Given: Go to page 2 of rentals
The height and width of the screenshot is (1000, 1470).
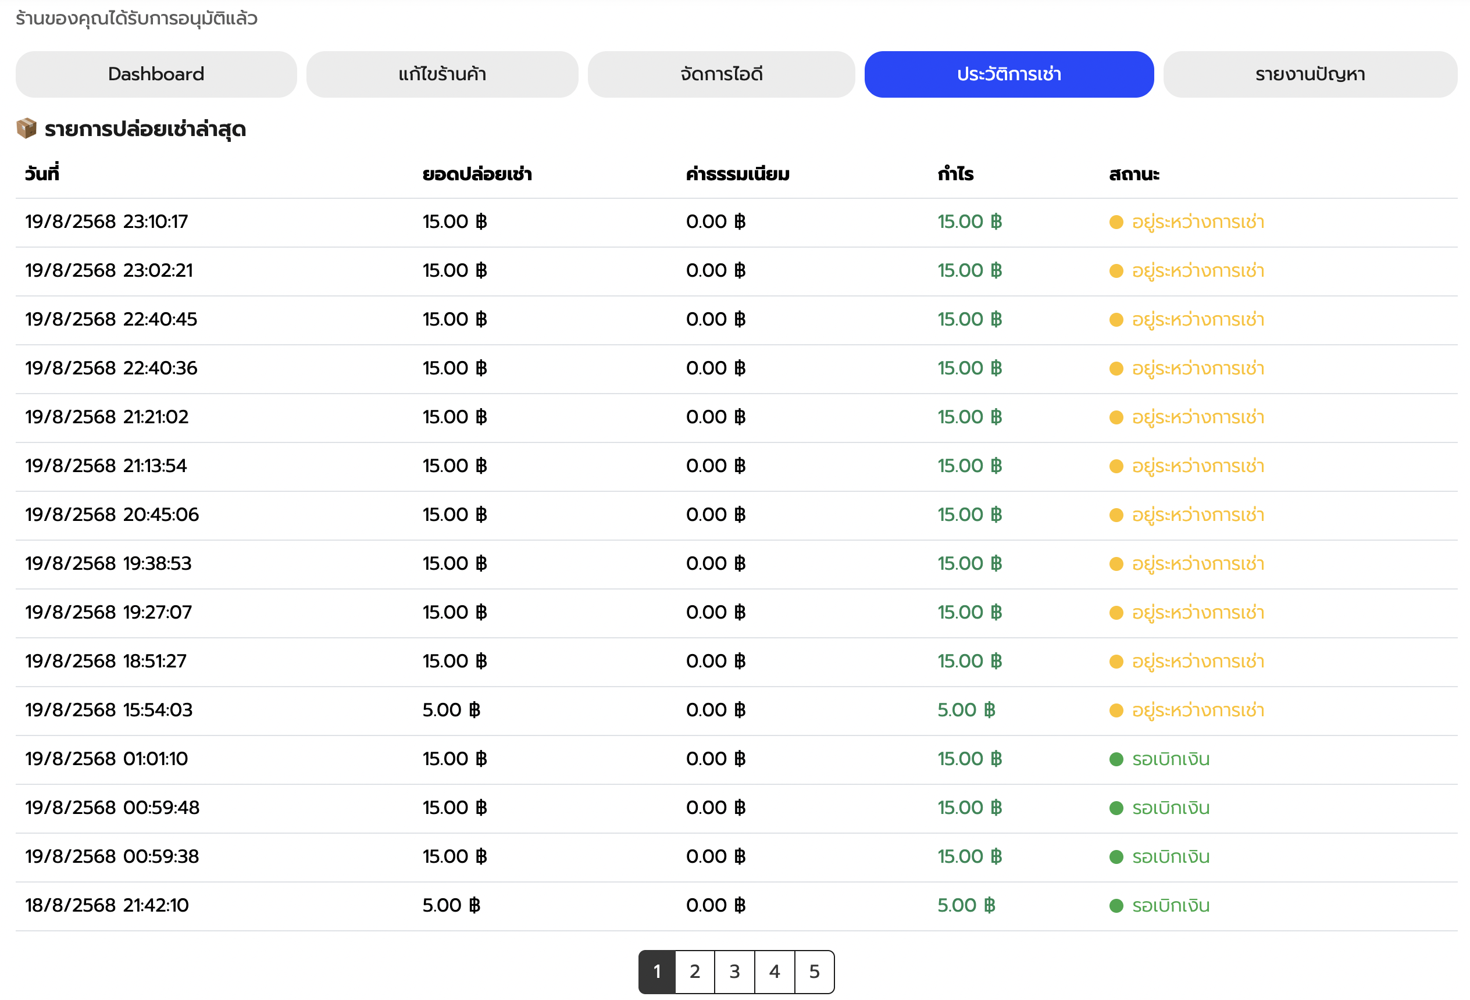Looking at the screenshot, I should (694, 971).
